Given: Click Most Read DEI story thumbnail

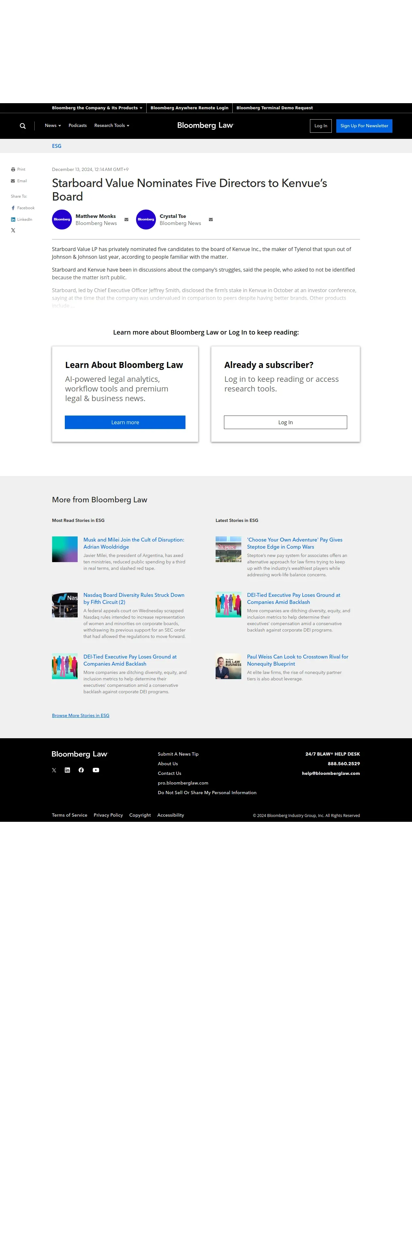Looking at the screenshot, I should point(65,666).
